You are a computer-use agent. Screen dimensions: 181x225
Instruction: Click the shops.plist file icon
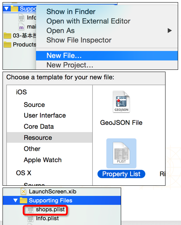pos(30,210)
